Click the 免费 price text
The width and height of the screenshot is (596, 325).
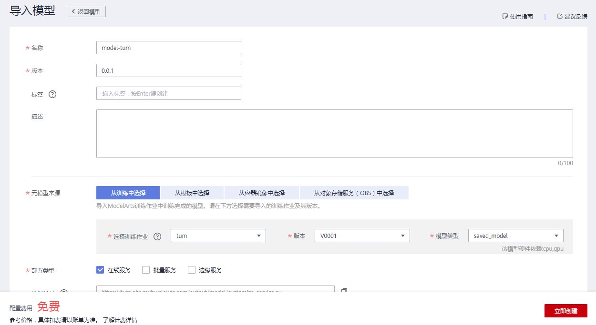click(48, 306)
